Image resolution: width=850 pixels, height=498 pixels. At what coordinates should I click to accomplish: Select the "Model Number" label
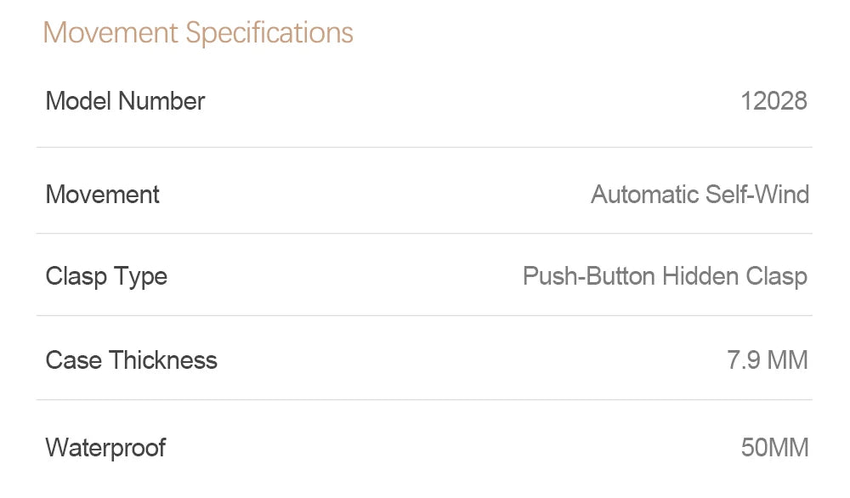click(x=125, y=101)
